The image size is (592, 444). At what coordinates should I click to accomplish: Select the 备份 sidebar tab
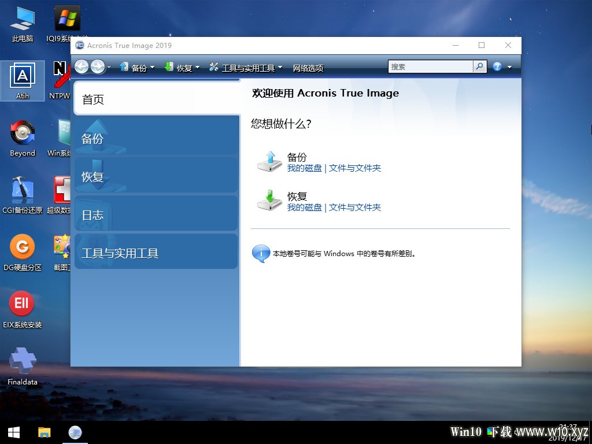click(x=156, y=136)
